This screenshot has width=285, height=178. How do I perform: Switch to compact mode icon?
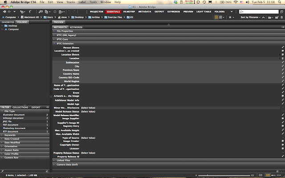pos(281,12)
